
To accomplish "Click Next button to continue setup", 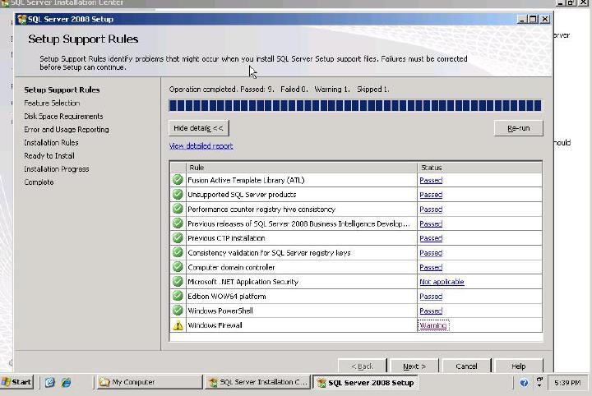I will tap(414, 366).
